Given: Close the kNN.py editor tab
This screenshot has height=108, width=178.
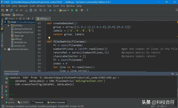Looking at the screenshot, I should (49, 19).
